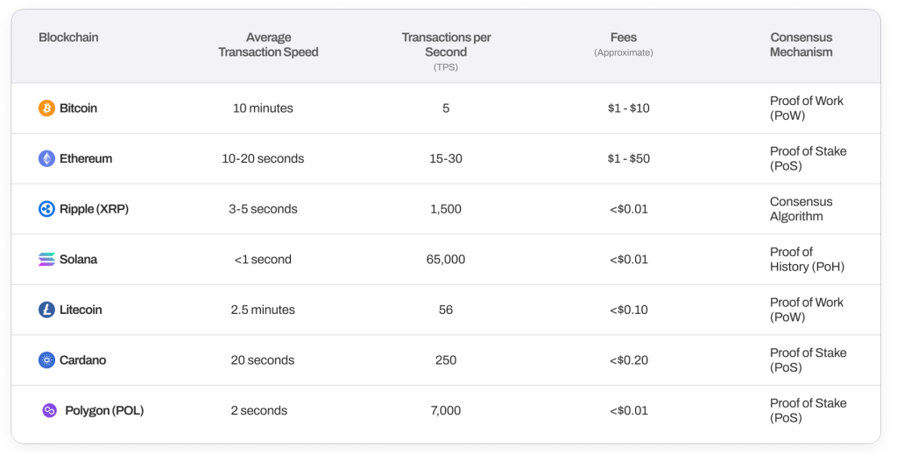897x453 pixels.
Task: Select Litecoin's 2.5 minutes speed cell
Action: (x=263, y=310)
